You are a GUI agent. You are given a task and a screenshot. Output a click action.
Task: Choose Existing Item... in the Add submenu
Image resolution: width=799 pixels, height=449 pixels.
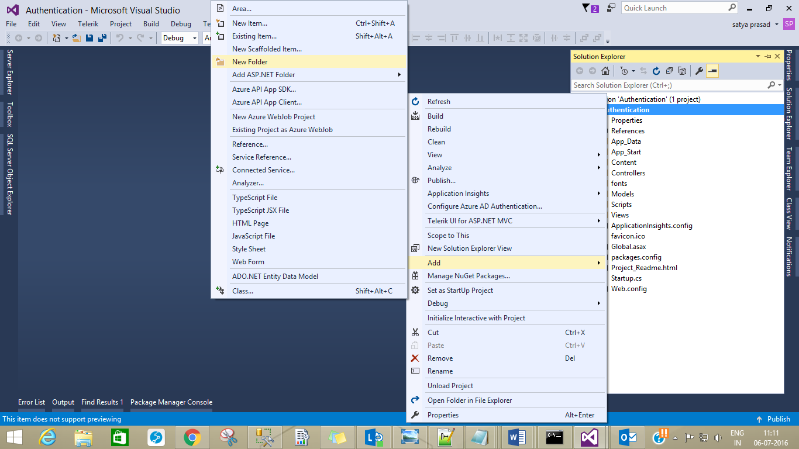pyautogui.click(x=309, y=36)
